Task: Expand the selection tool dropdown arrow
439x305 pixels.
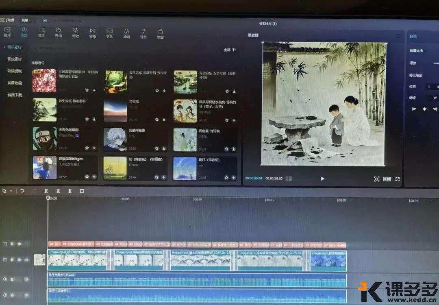Action: coord(11,191)
